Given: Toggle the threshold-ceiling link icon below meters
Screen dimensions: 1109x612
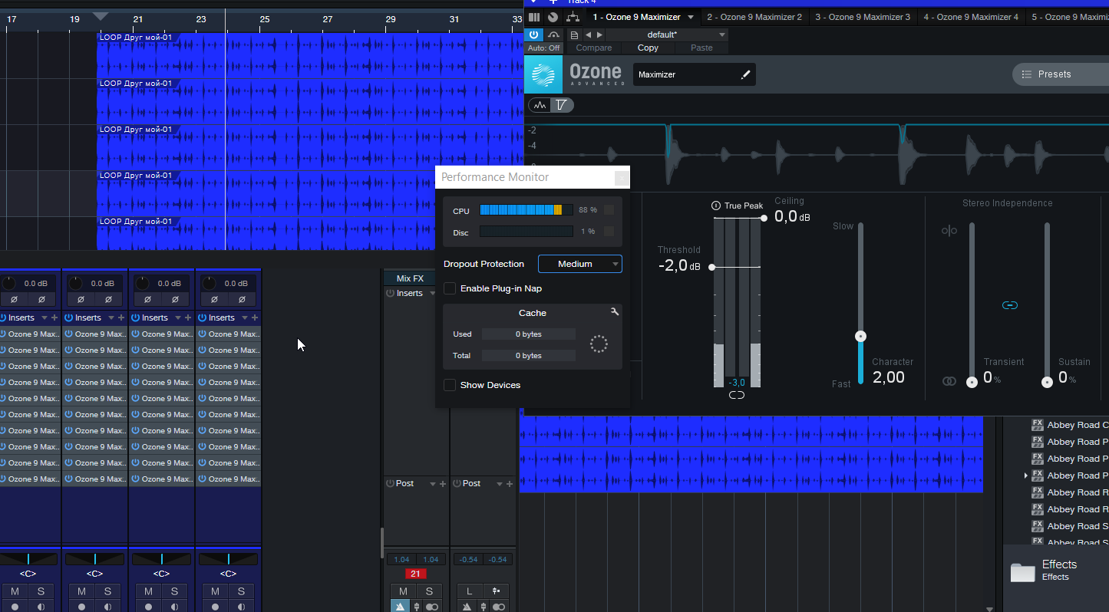Looking at the screenshot, I should coord(737,395).
